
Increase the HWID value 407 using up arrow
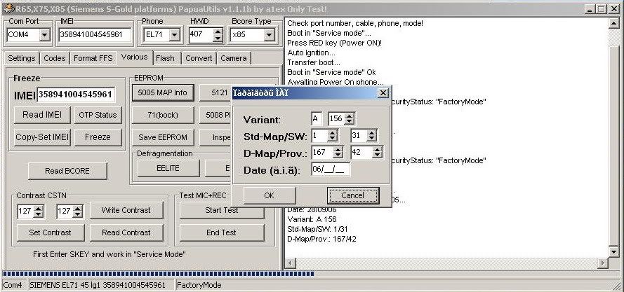[x=218, y=32]
